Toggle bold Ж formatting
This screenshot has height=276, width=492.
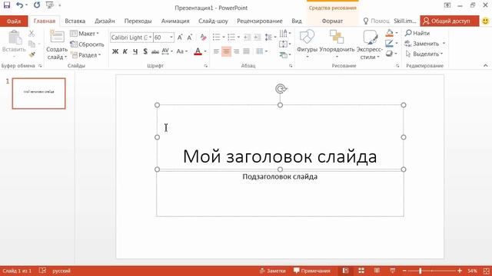coord(115,51)
